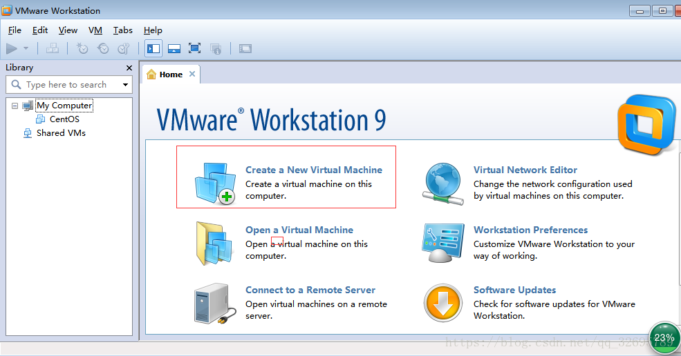Click Workstation Preferences link

(530, 230)
